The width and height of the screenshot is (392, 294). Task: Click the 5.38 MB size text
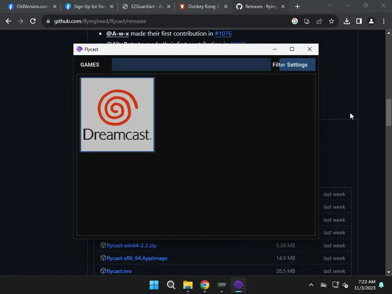(286, 245)
